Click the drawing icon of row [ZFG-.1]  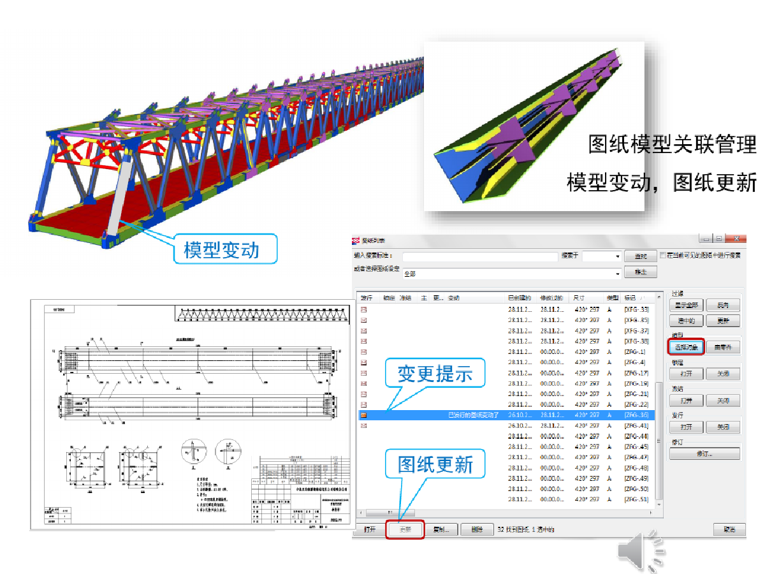click(x=364, y=351)
